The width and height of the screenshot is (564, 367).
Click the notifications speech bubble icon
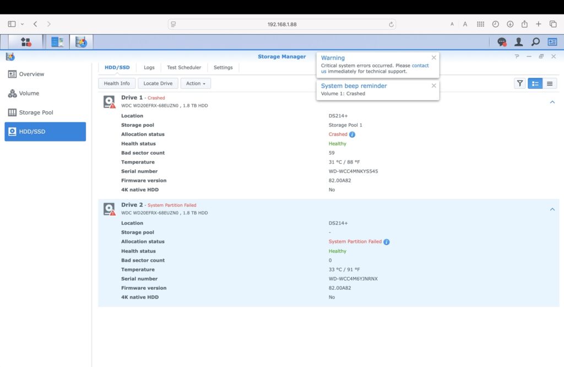tap(502, 42)
